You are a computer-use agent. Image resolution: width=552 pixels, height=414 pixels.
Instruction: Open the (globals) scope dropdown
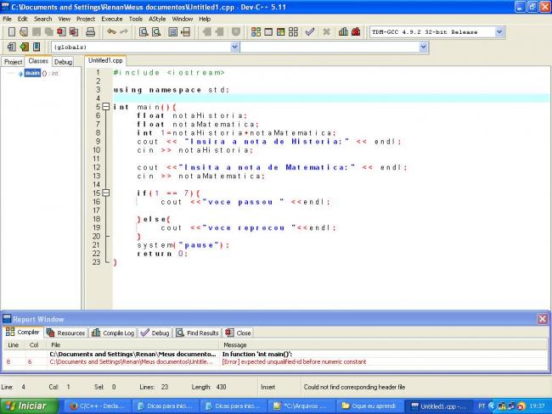[234, 47]
